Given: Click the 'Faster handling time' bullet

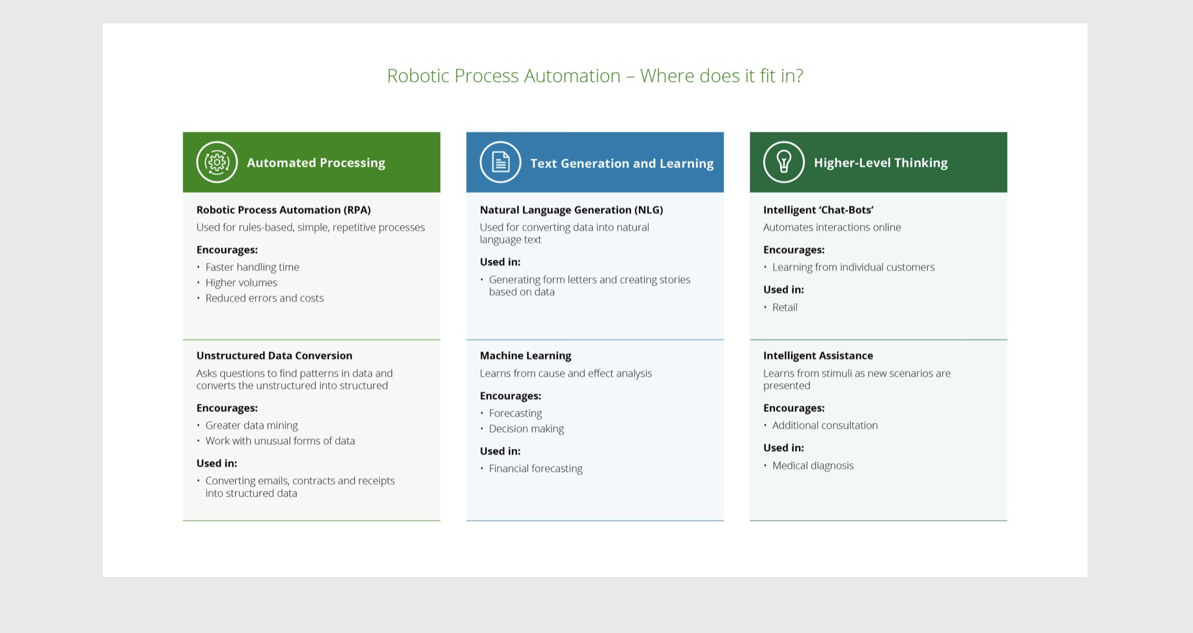Looking at the screenshot, I should tap(253, 267).
